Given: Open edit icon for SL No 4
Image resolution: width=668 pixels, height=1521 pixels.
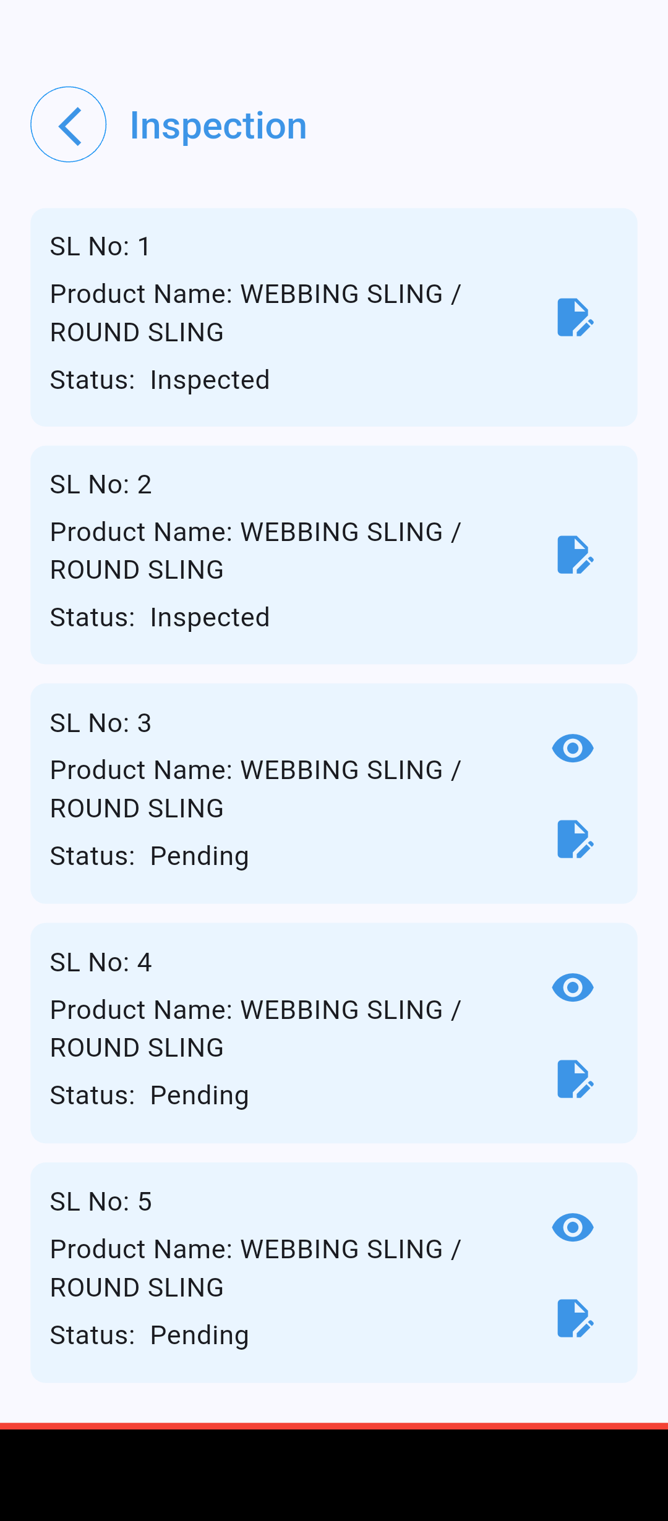Looking at the screenshot, I should pyautogui.click(x=575, y=1079).
